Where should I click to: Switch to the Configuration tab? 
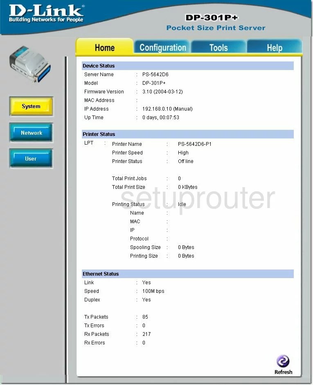point(162,48)
